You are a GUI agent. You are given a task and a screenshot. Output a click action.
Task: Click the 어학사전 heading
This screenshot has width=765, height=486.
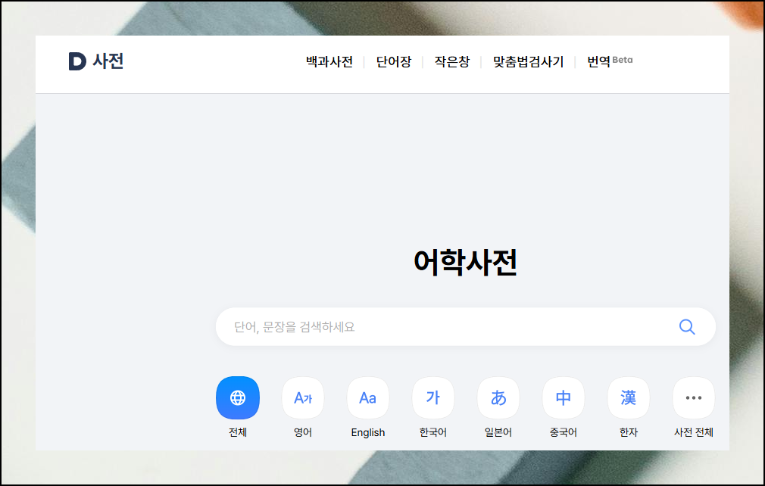(x=466, y=262)
